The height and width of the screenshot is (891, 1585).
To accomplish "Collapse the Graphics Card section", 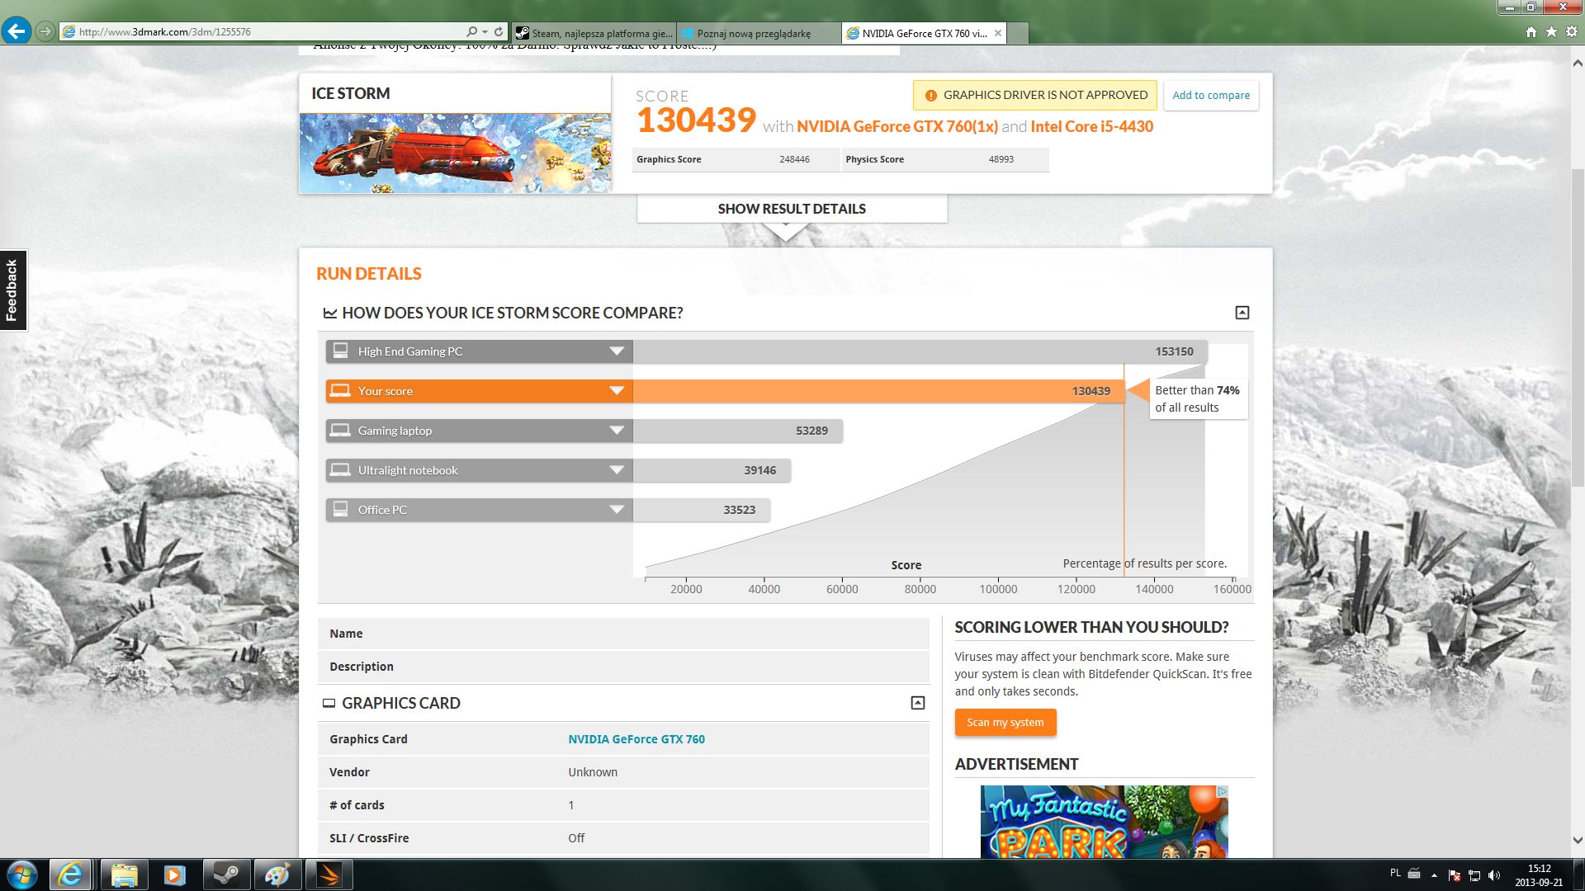I will (917, 703).
